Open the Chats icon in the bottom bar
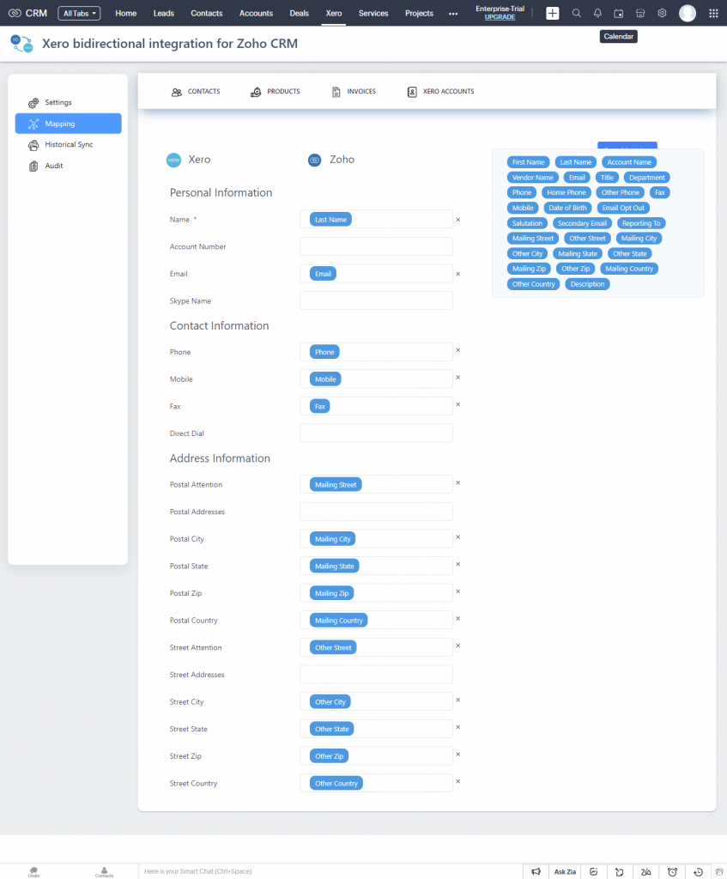 pos(33,872)
